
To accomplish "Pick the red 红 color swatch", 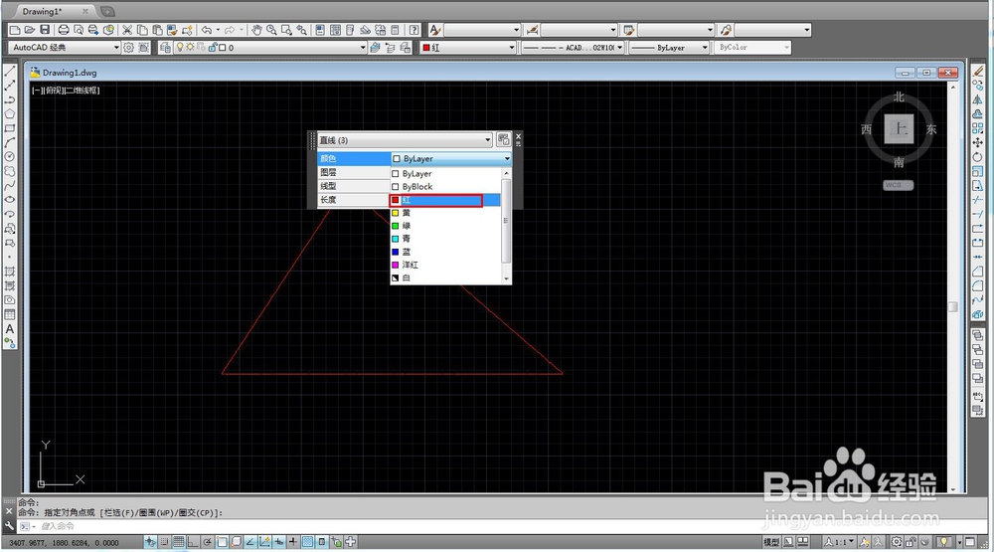I will [396, 200].
